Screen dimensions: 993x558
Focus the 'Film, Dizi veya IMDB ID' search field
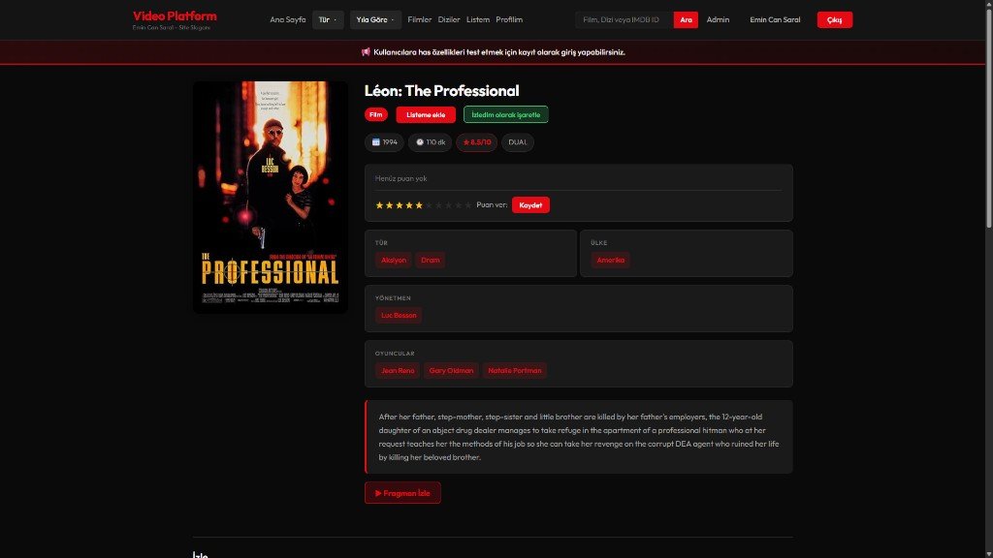tap(624, 19)
